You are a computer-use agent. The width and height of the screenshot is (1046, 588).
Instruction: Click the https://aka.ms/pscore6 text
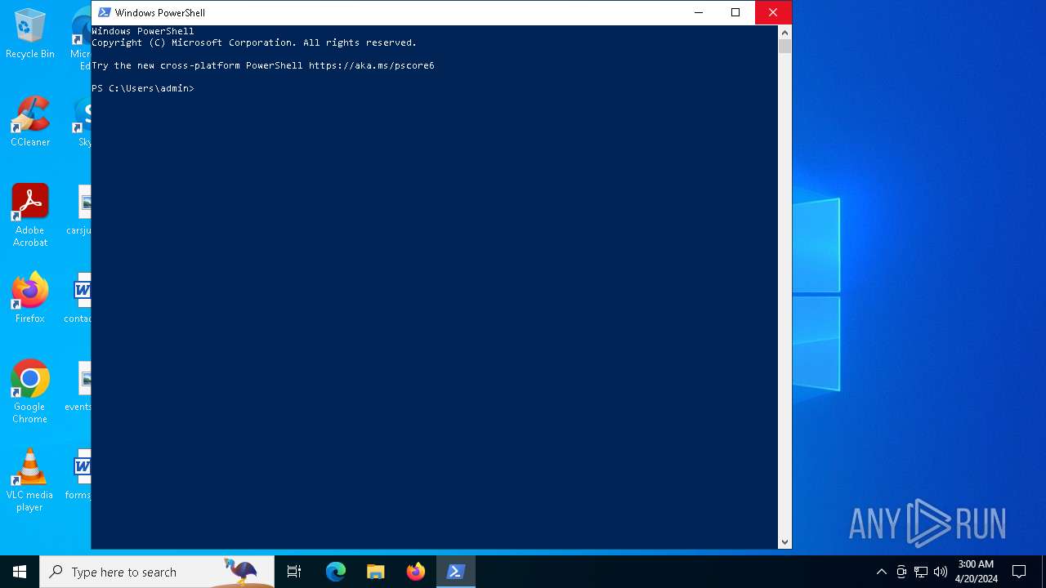[x=371, y=65]
